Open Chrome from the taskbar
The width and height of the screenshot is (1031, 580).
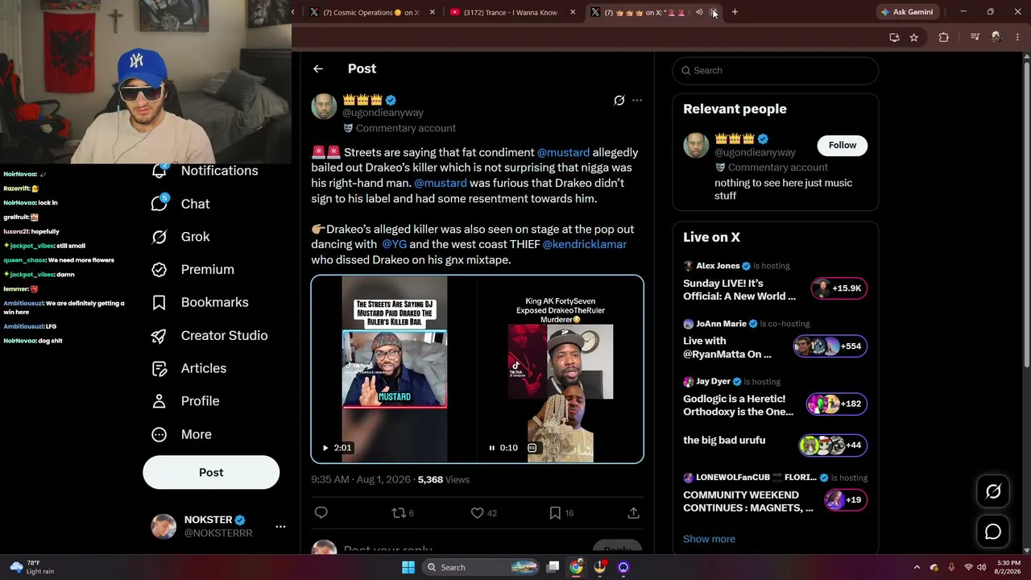pyautogui.click(x=576, y=567)
